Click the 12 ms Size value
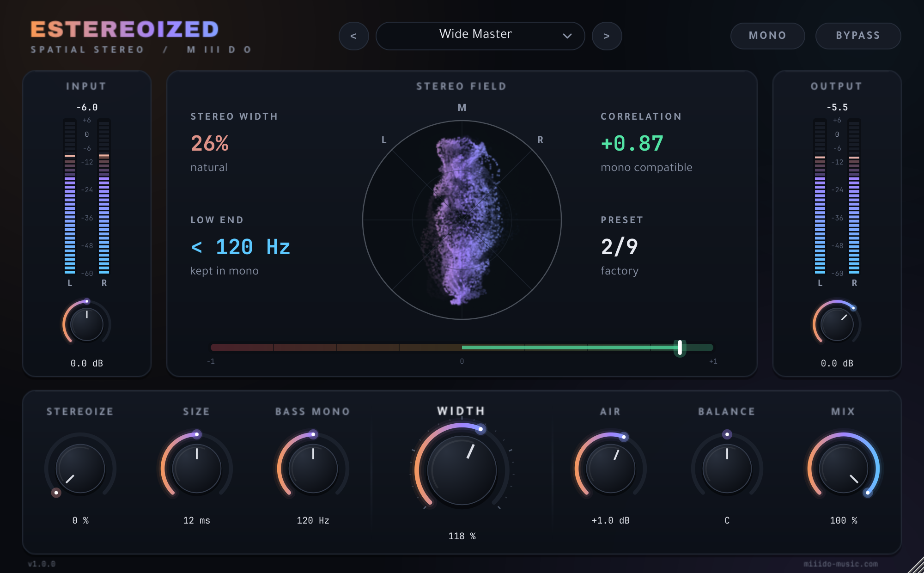 click(x=197, y=520)
